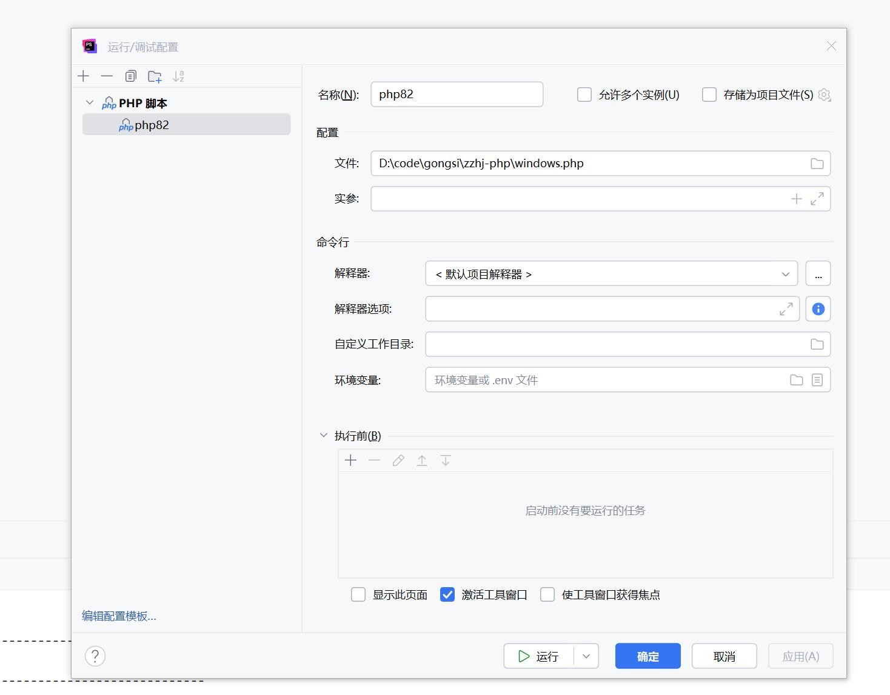This screenshot has height=695, width=890.
Task: Add a before-launch task
Action: (x=350, y=461)
